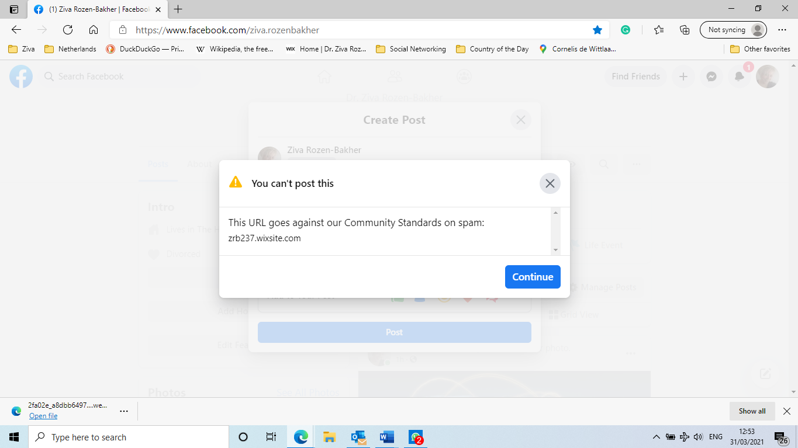Open WhatsApp from taskbar
This screenshot has width=798, height=448.
click(x=416, y=437)
